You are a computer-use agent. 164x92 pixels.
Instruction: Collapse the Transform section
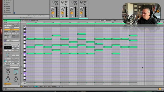19,65
